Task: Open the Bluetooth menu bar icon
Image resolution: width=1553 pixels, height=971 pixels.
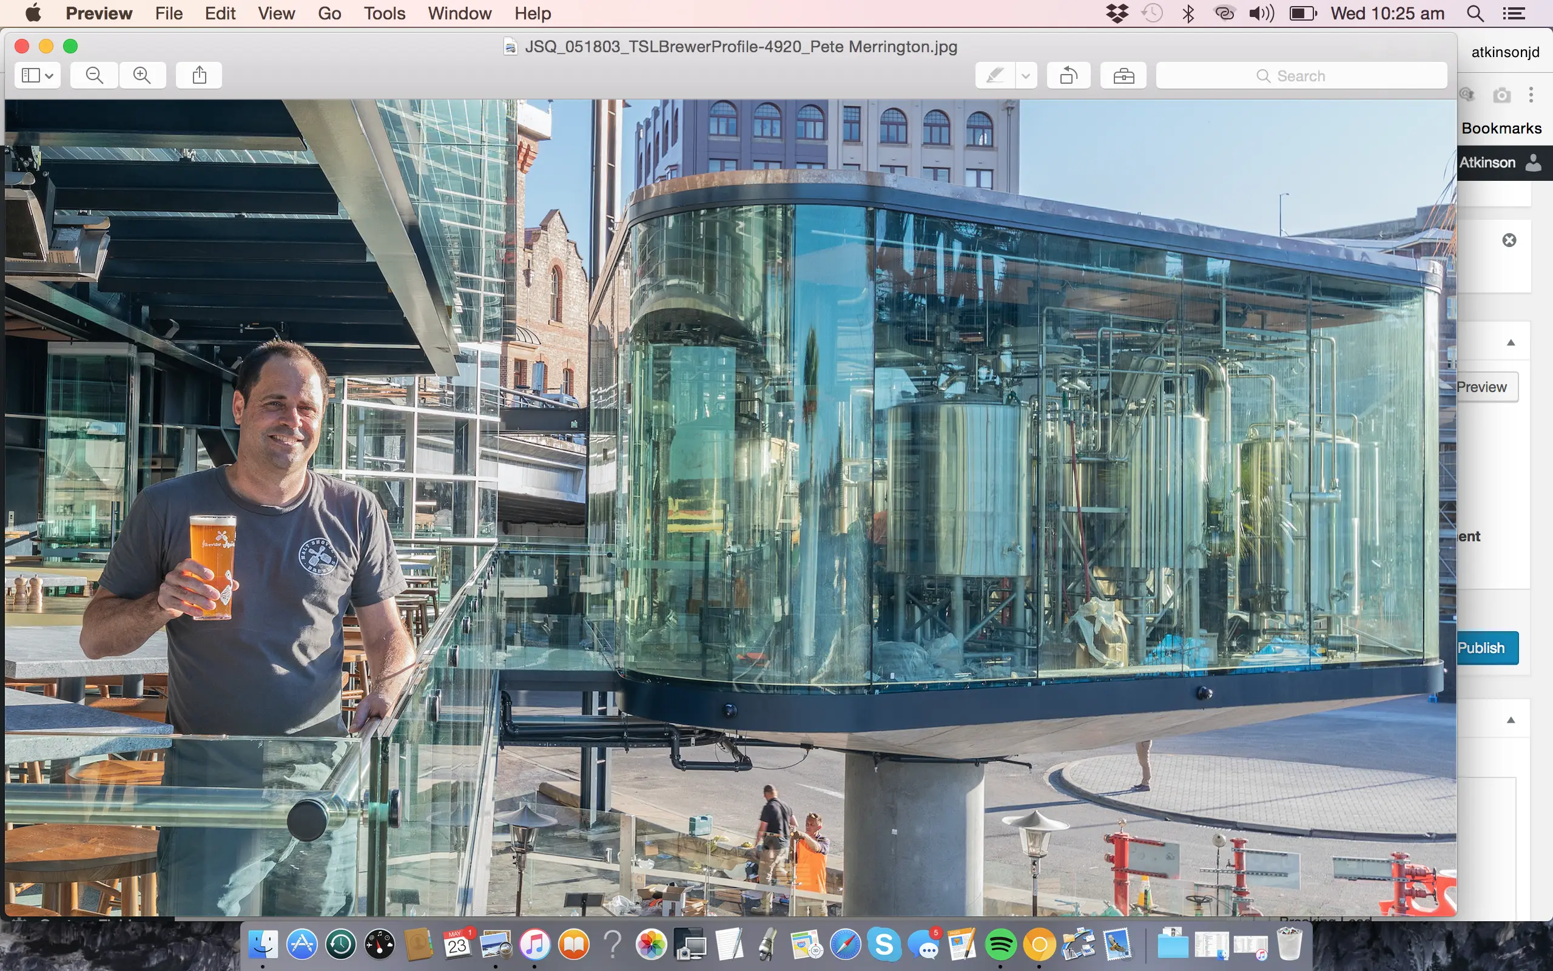Action: 1188,13
